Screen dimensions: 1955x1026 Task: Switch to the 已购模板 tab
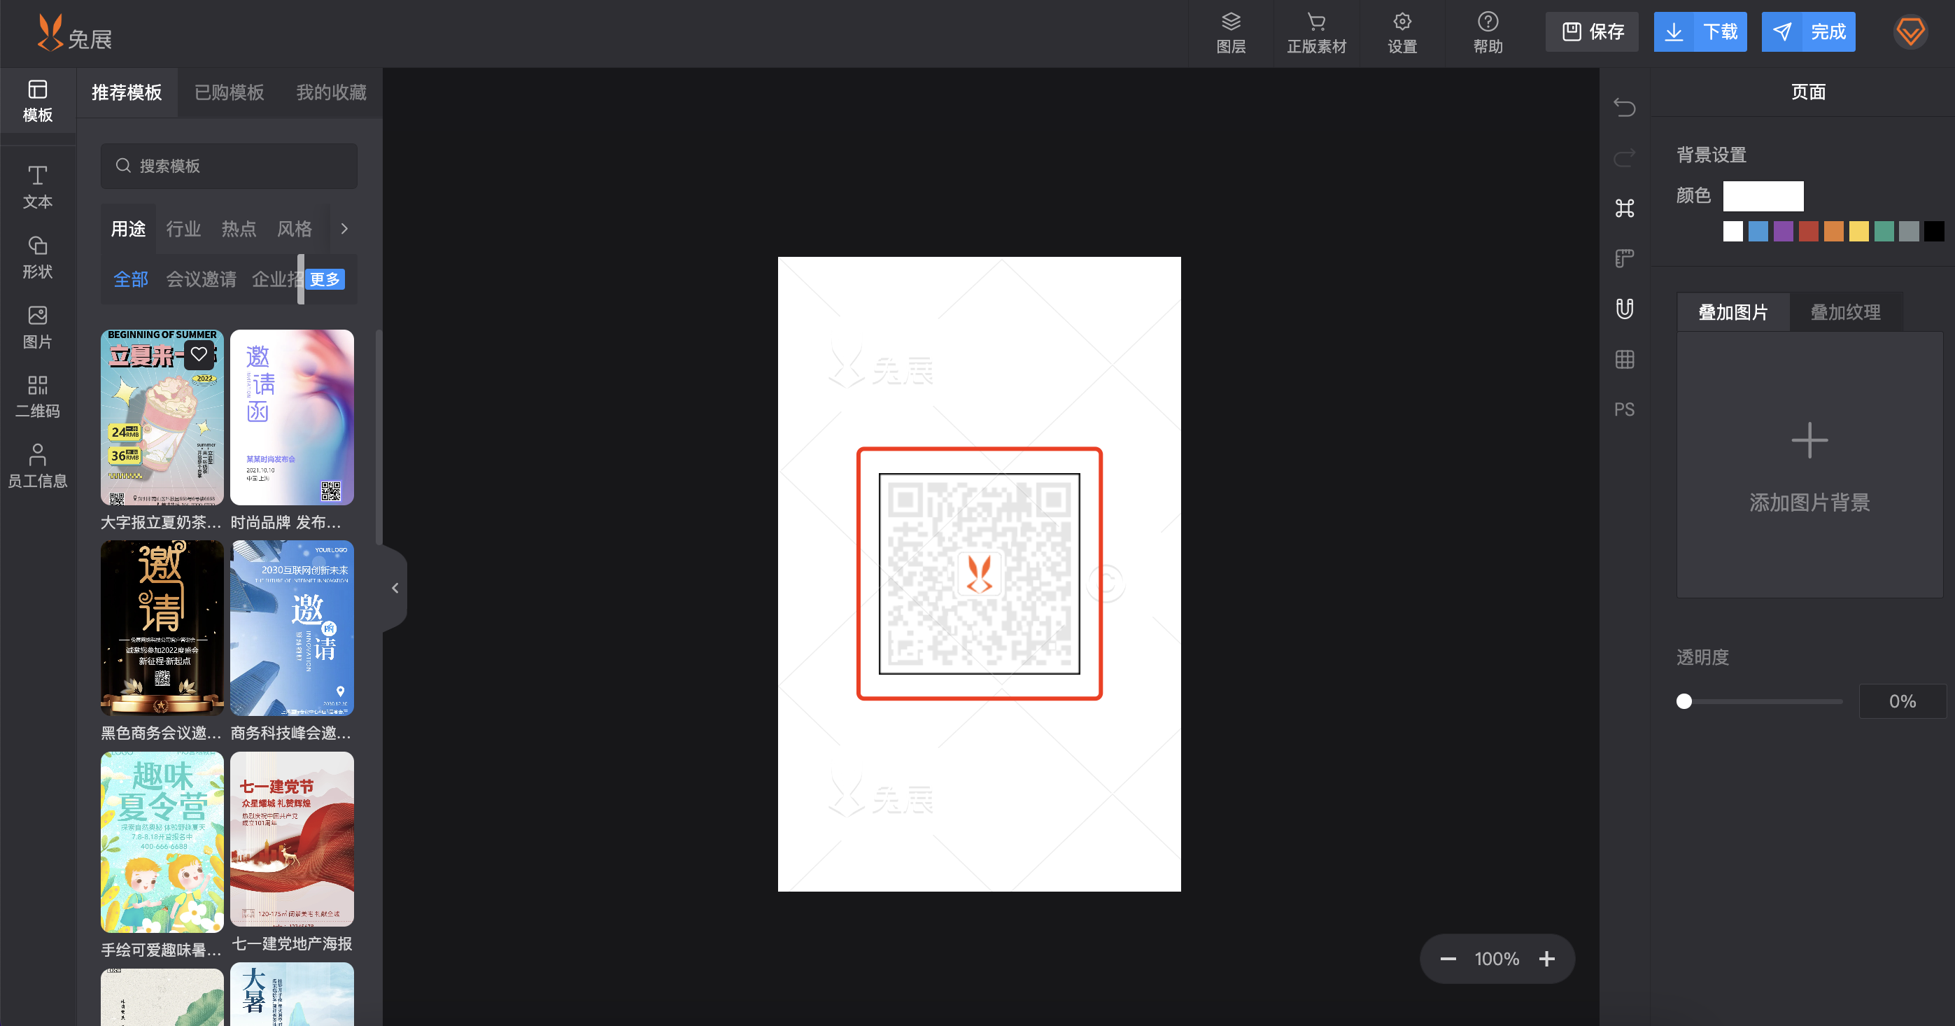tap(230, 92)
